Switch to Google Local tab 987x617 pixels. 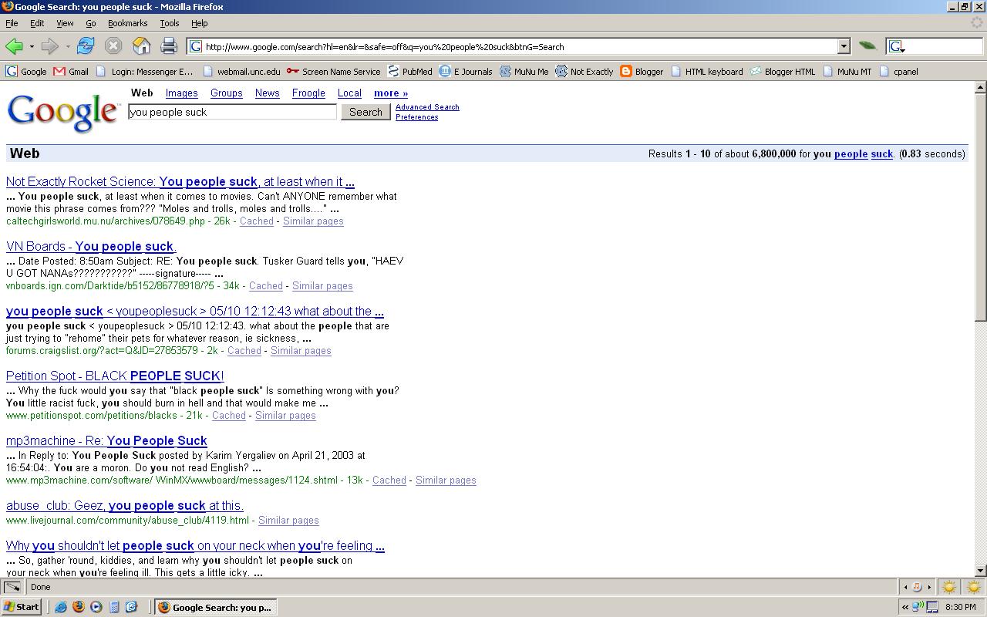(349, 93)
